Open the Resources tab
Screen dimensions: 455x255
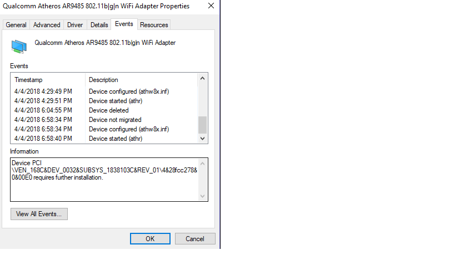(x=154, y=25)
